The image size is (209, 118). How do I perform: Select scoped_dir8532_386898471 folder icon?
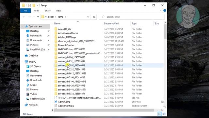tap(56, 94)
